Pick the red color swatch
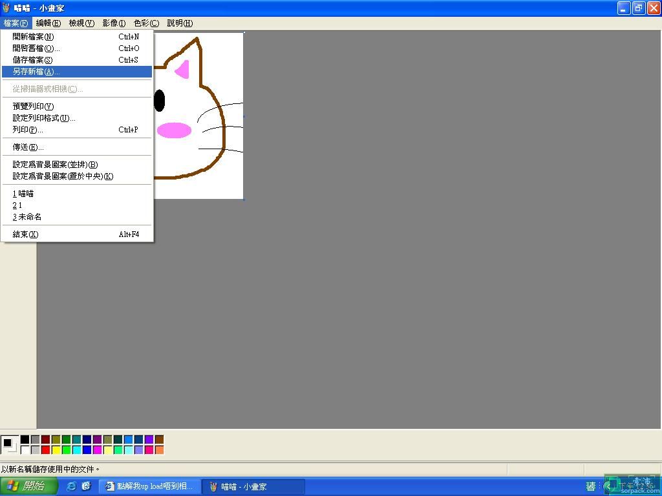This screenshot has width=662, height=496. pyautogui.click(x=45, y=449)
